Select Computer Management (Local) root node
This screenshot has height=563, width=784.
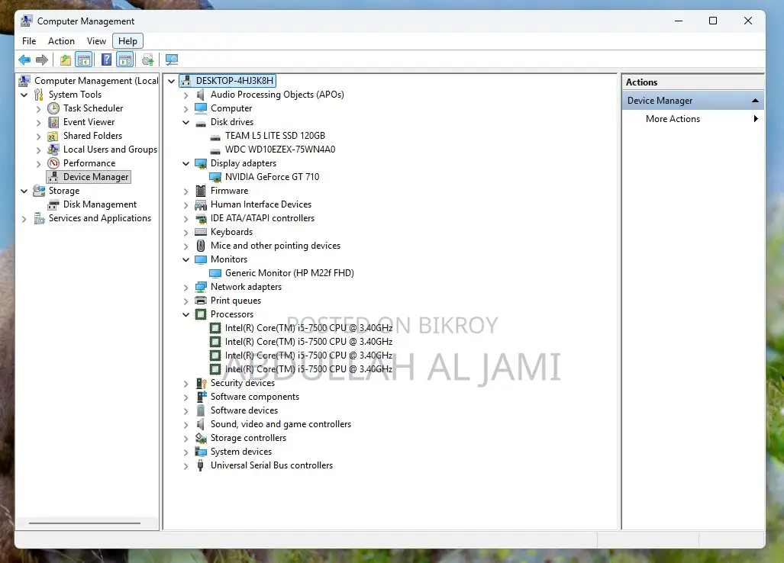click(96, 81)
